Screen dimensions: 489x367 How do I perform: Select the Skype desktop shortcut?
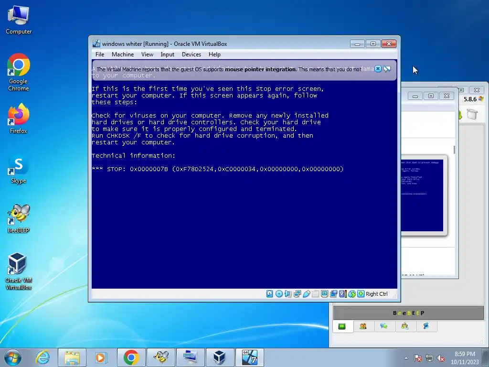pyautogui.click(x=19, y=169)
